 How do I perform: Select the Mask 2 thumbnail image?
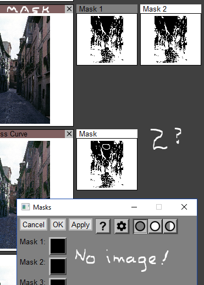click(170, 39)
